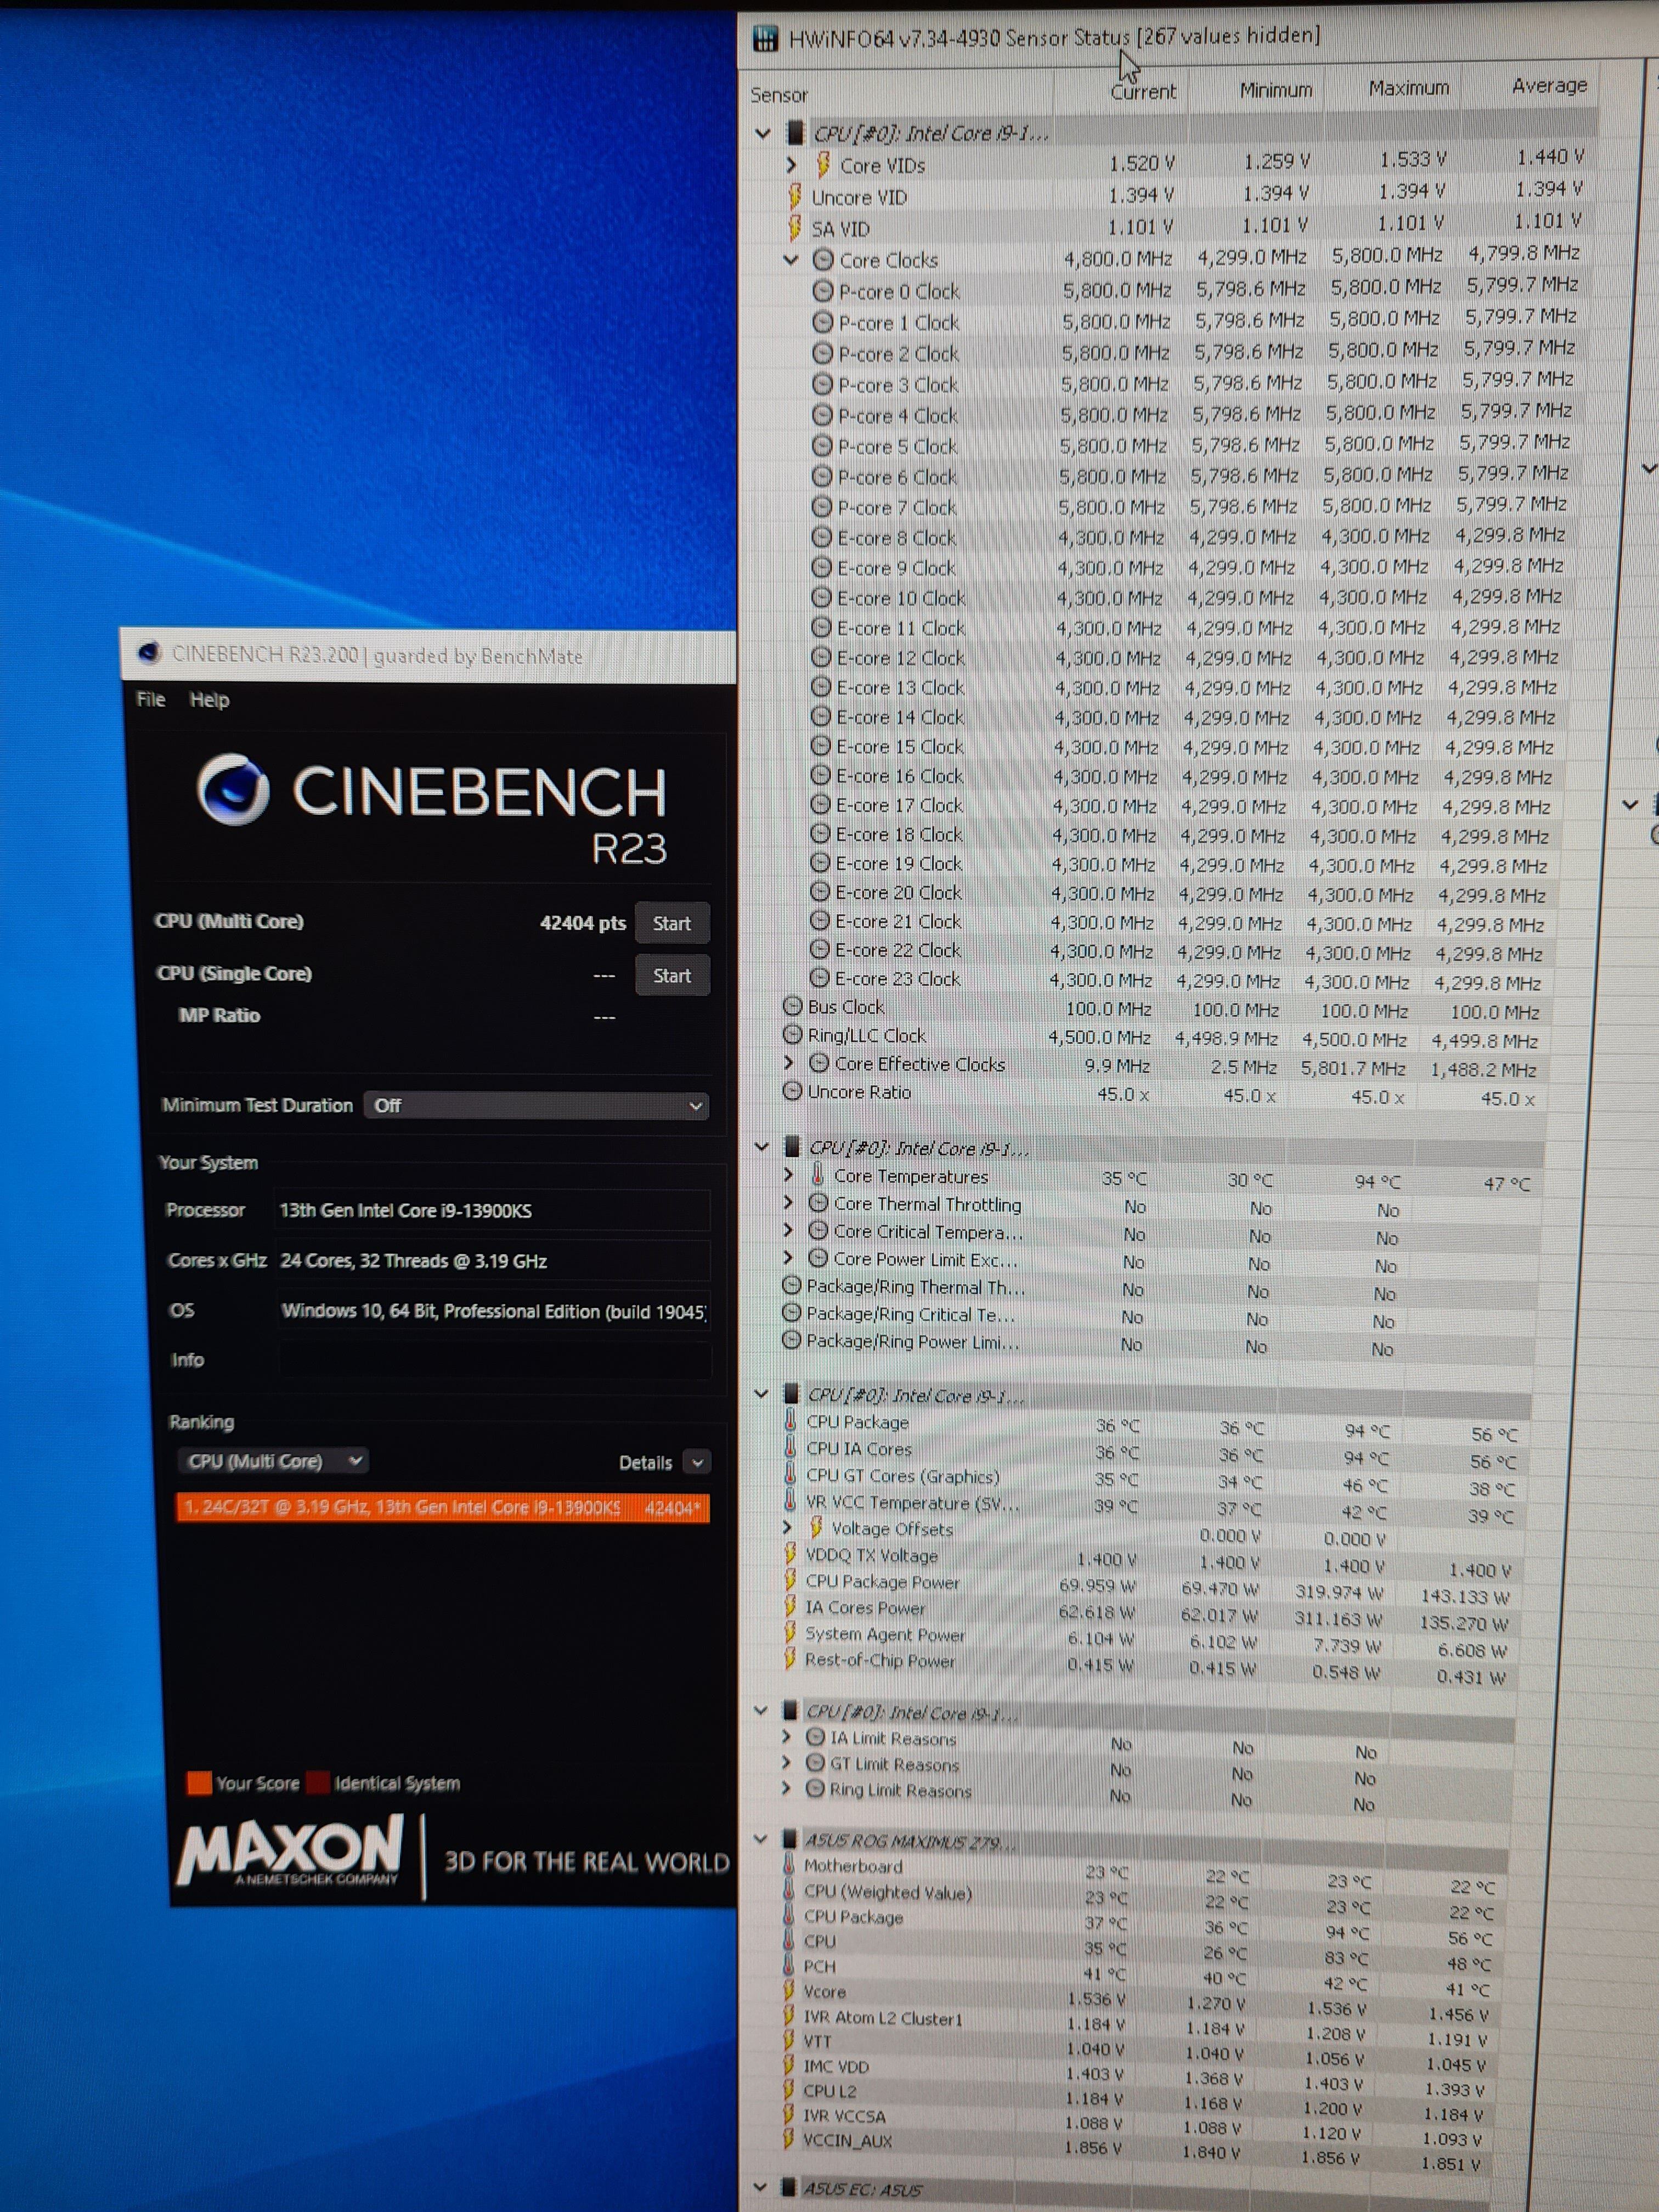This screenshot has width=1659, height=2212.
Task: Collapse the ASUS ROG MAXIMUS sensor group
Action: coord(760,1840)
